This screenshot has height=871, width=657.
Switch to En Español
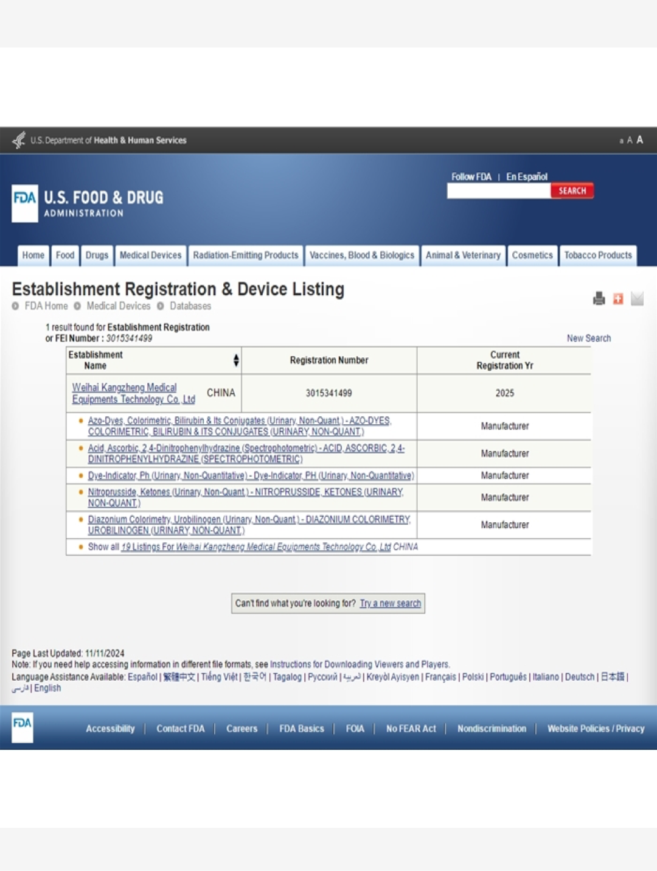(x=527, y=177)
